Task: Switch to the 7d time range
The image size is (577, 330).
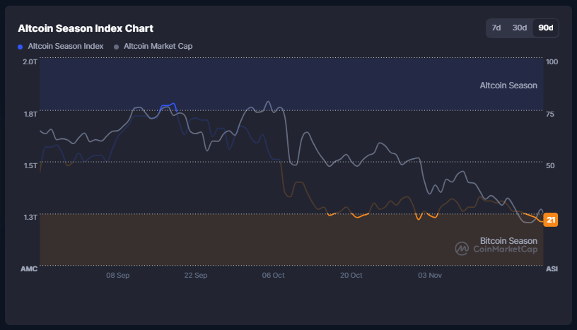Action: tap(496, 28)
